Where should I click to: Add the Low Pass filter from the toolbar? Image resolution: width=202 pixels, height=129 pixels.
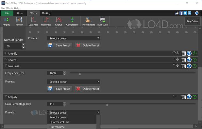(x=33, y=21)
